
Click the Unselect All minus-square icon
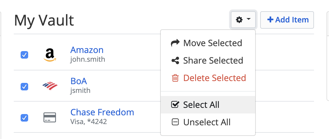coord(175,122)
